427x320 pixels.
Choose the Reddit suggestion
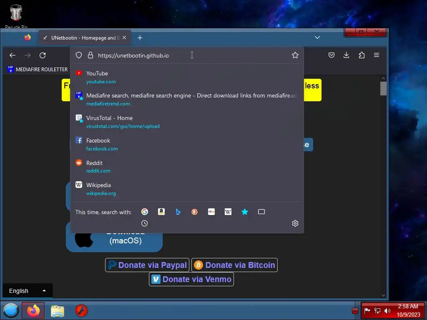click(x=187, y=167)
